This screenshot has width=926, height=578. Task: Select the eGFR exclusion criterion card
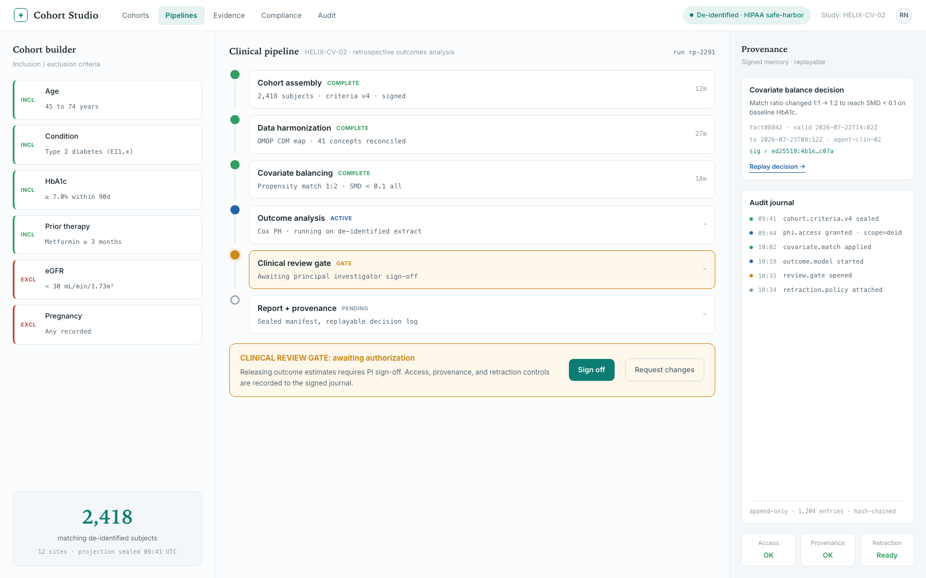point(107,279)
